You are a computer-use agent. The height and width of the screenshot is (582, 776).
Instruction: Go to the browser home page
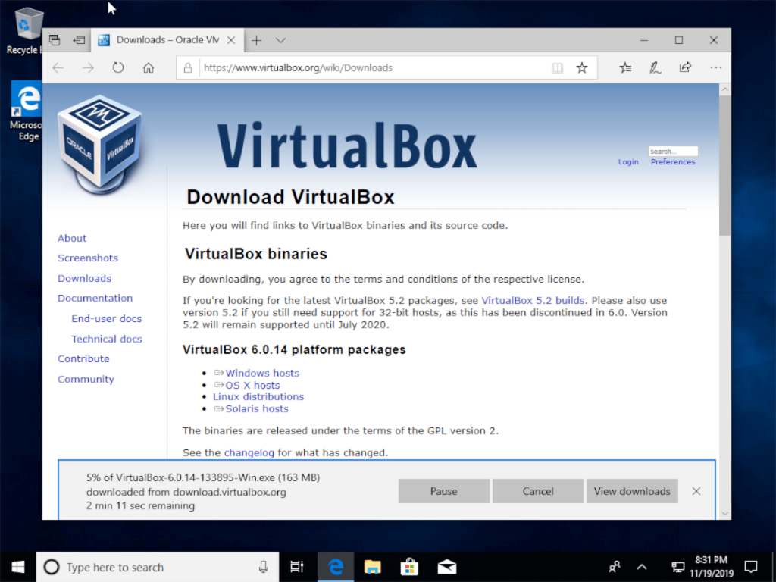coord(149,67)
